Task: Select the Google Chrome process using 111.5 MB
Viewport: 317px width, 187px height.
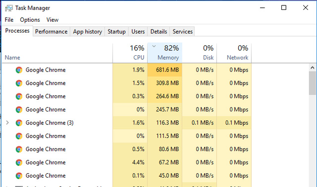Action: click(x=127, y=136)
